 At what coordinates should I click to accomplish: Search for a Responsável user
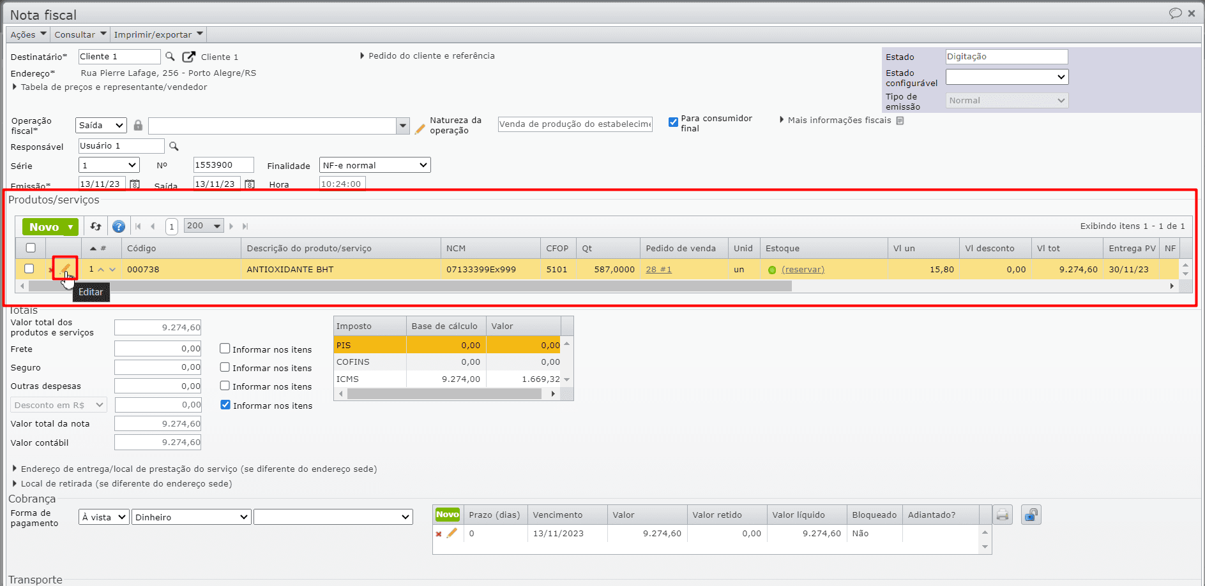pos(174,147)
